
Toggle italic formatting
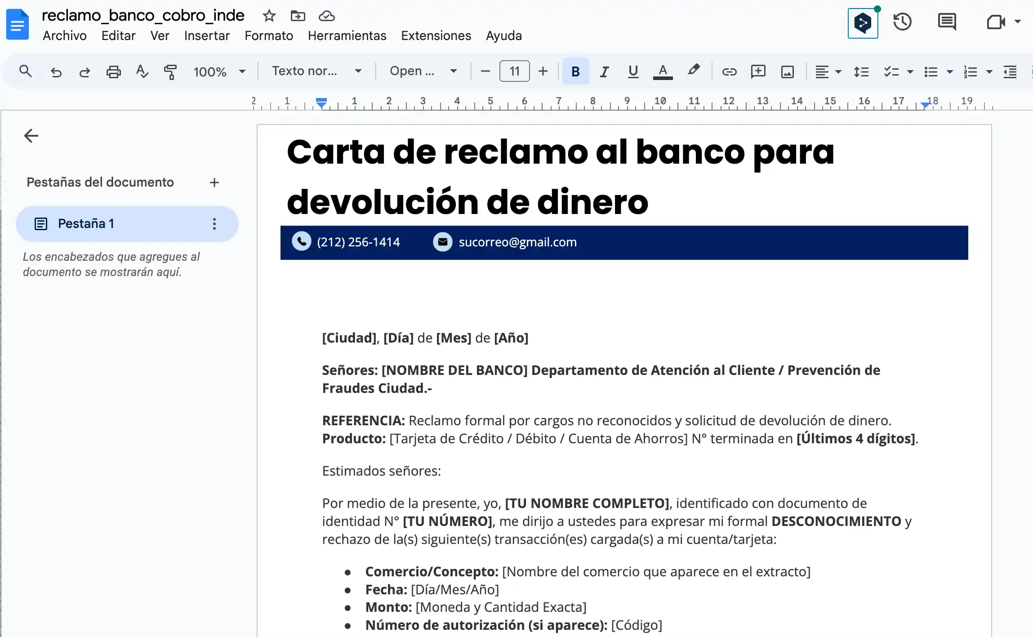coord(604,71)
